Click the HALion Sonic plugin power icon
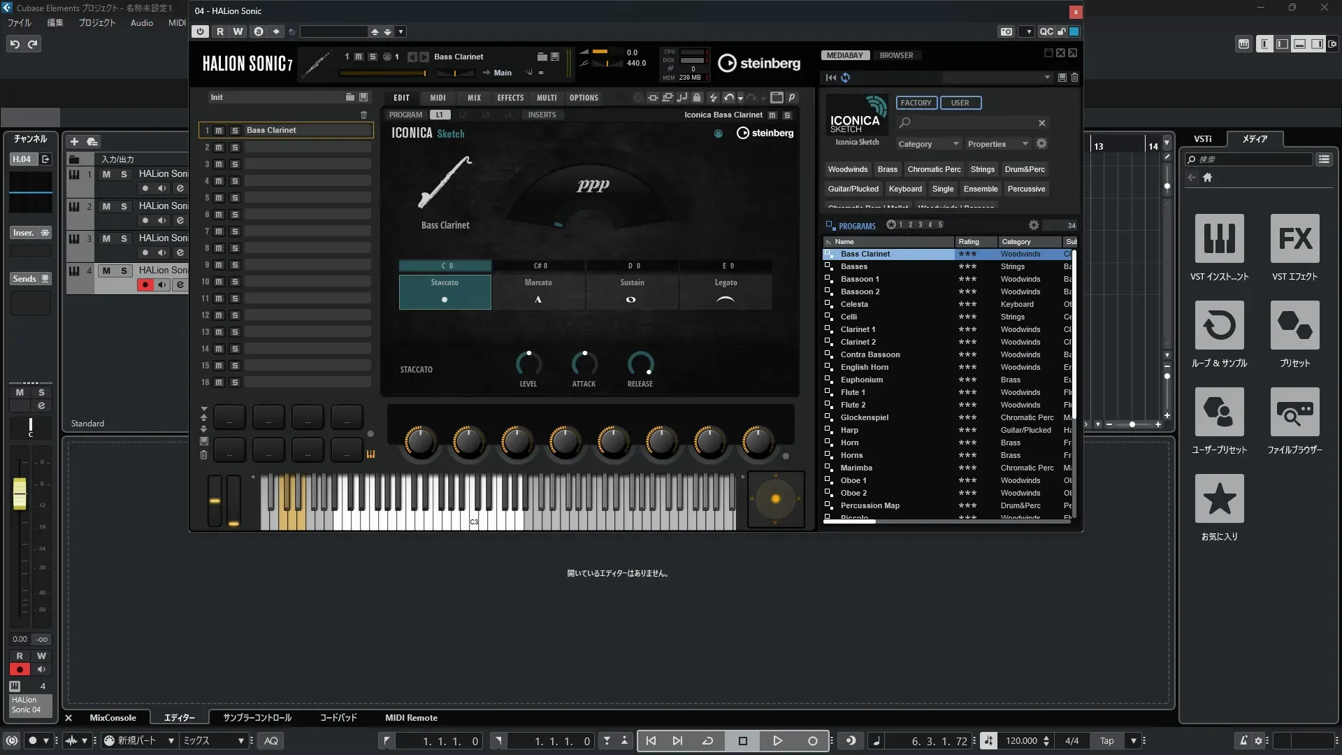 (x=201, y=31)
